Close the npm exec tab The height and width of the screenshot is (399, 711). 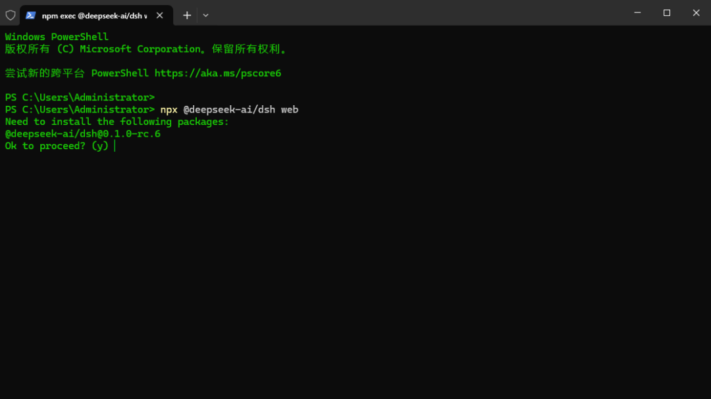tap(159, 15)
